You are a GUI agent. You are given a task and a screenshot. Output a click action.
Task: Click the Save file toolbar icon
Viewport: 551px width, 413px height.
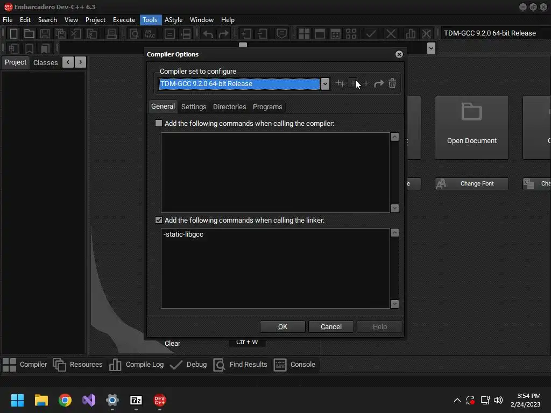tap(45, 34)
